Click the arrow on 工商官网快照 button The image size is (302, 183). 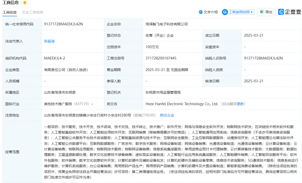pyautogui.click(x=252, y=12)
